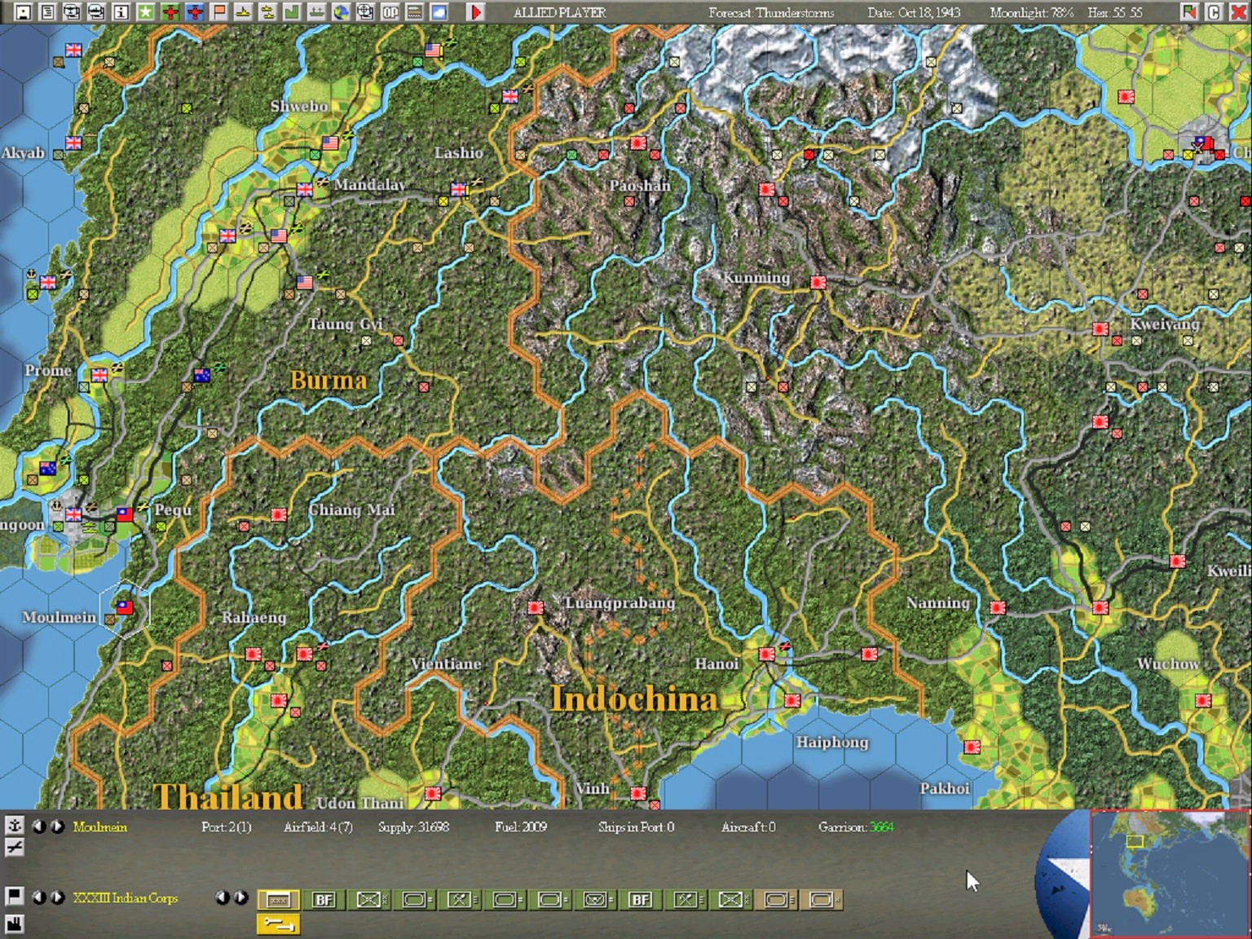The height and width of the screenshot is (939, 1252).
Task: Click the orange flag icon in toolbar
Action: 219,11
